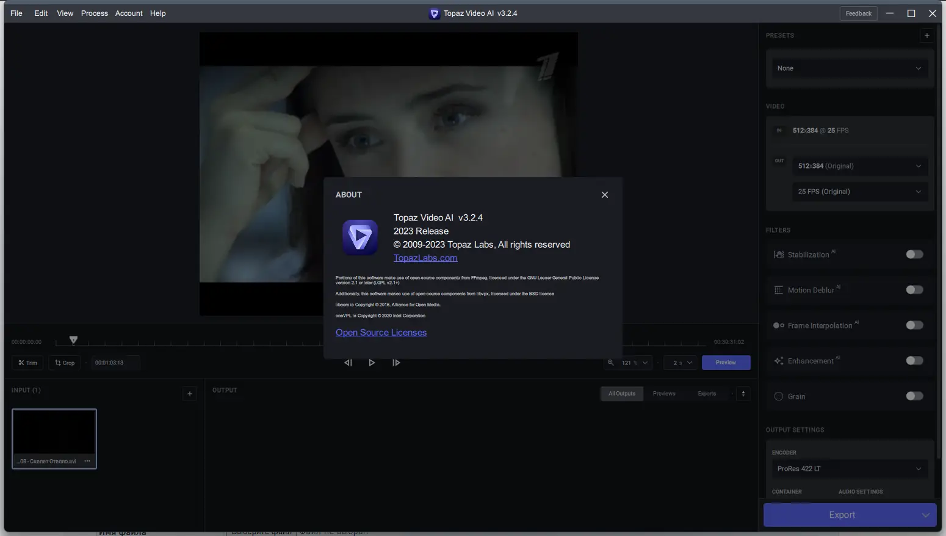The height and width of the screenshot is (536, 946).
Task: Open the TopazLabs.com link
Action: (425, 258)
